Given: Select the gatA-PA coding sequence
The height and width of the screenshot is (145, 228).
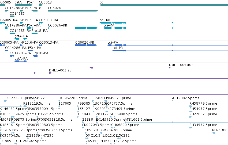Looking at the screenshot, I should pyautogui.click(x=21, y=61).
